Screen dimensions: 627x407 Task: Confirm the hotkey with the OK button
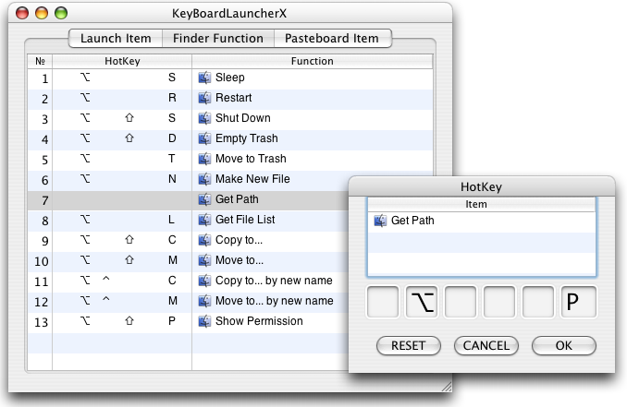click(x=564, y=345)
